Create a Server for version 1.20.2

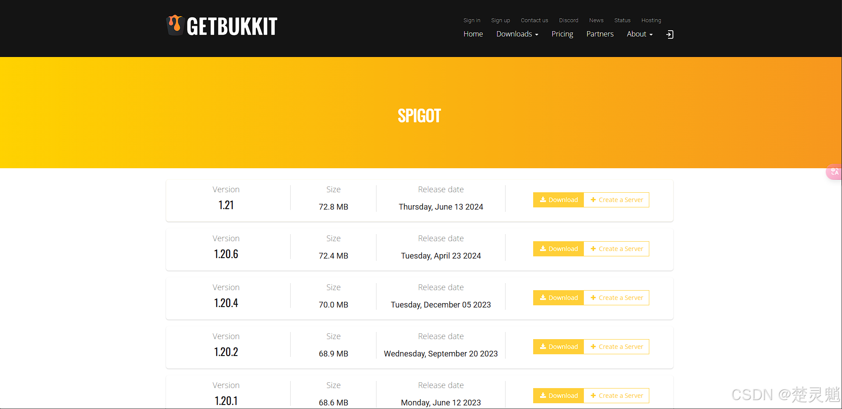click(616, 347)
